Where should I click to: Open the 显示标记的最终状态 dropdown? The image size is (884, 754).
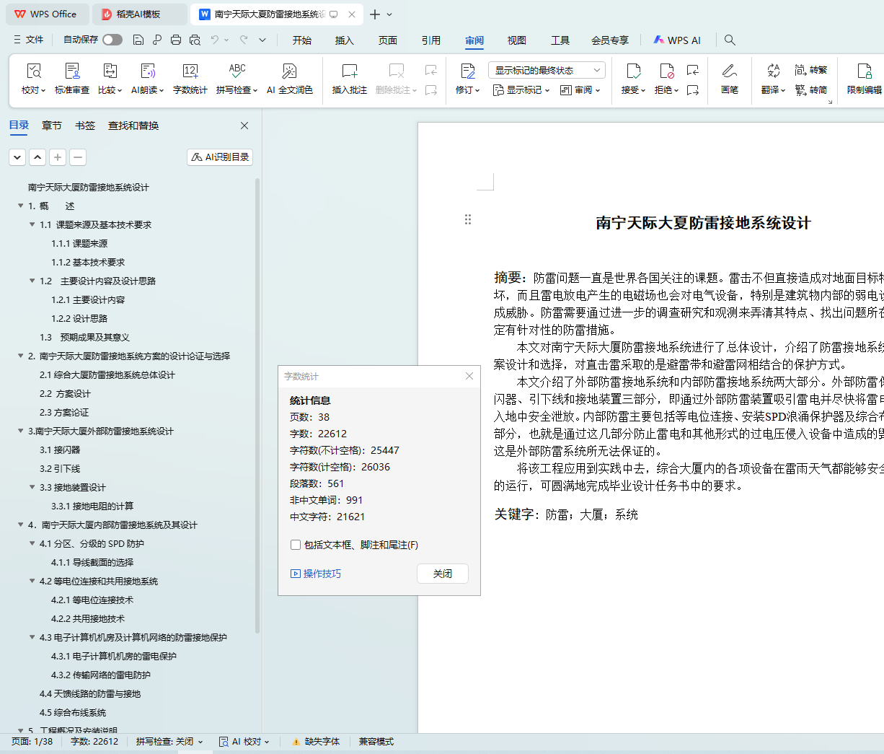point(546,70)
